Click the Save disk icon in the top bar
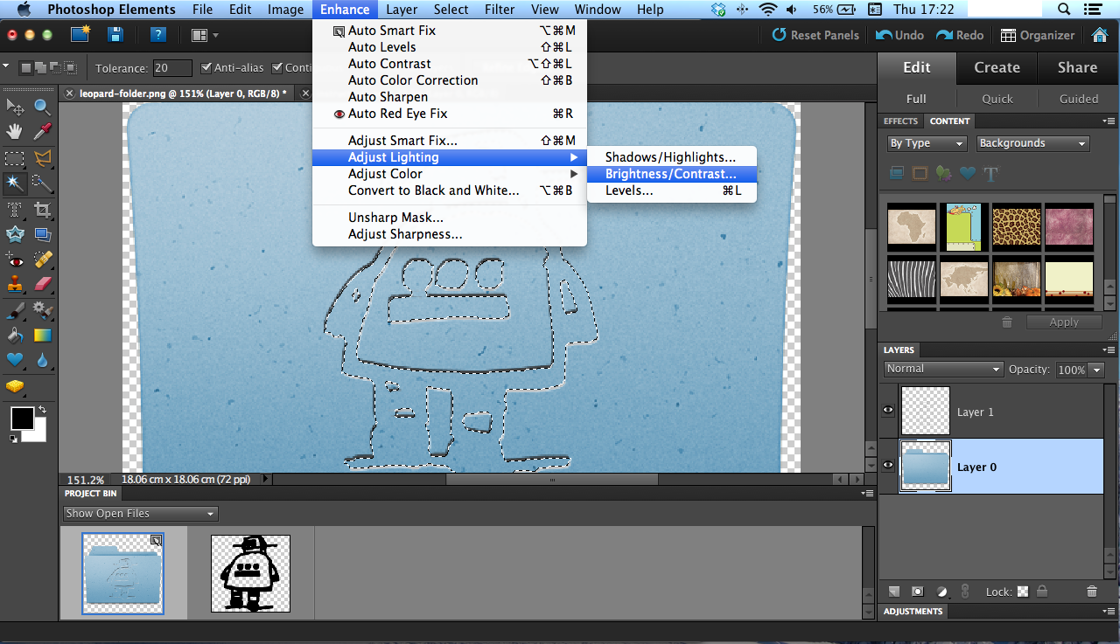1120x644 pixels. point(115,35)
